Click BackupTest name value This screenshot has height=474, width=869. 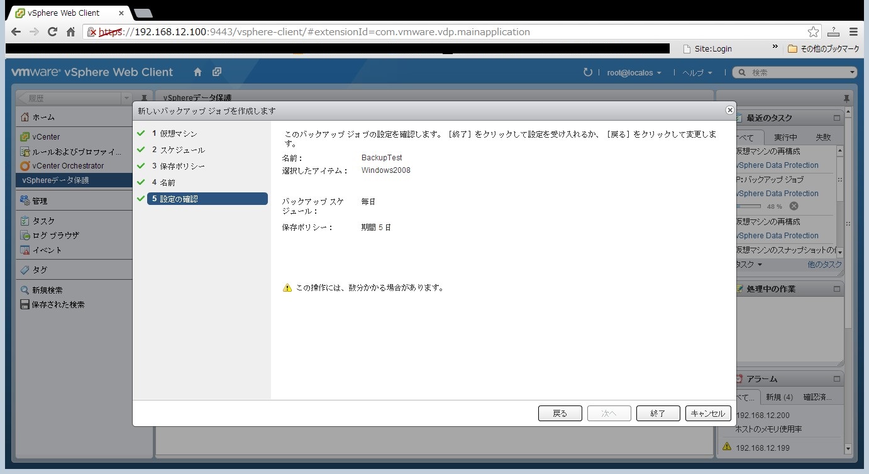click(x=382, y=158)
